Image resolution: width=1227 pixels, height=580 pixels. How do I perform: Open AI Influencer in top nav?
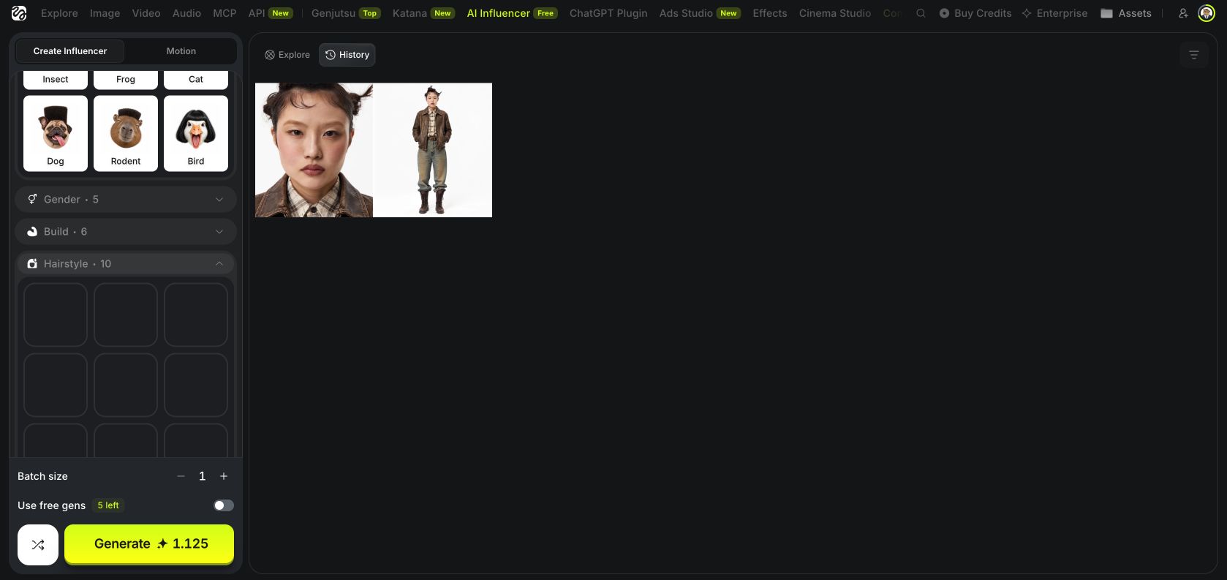(512, 13)
